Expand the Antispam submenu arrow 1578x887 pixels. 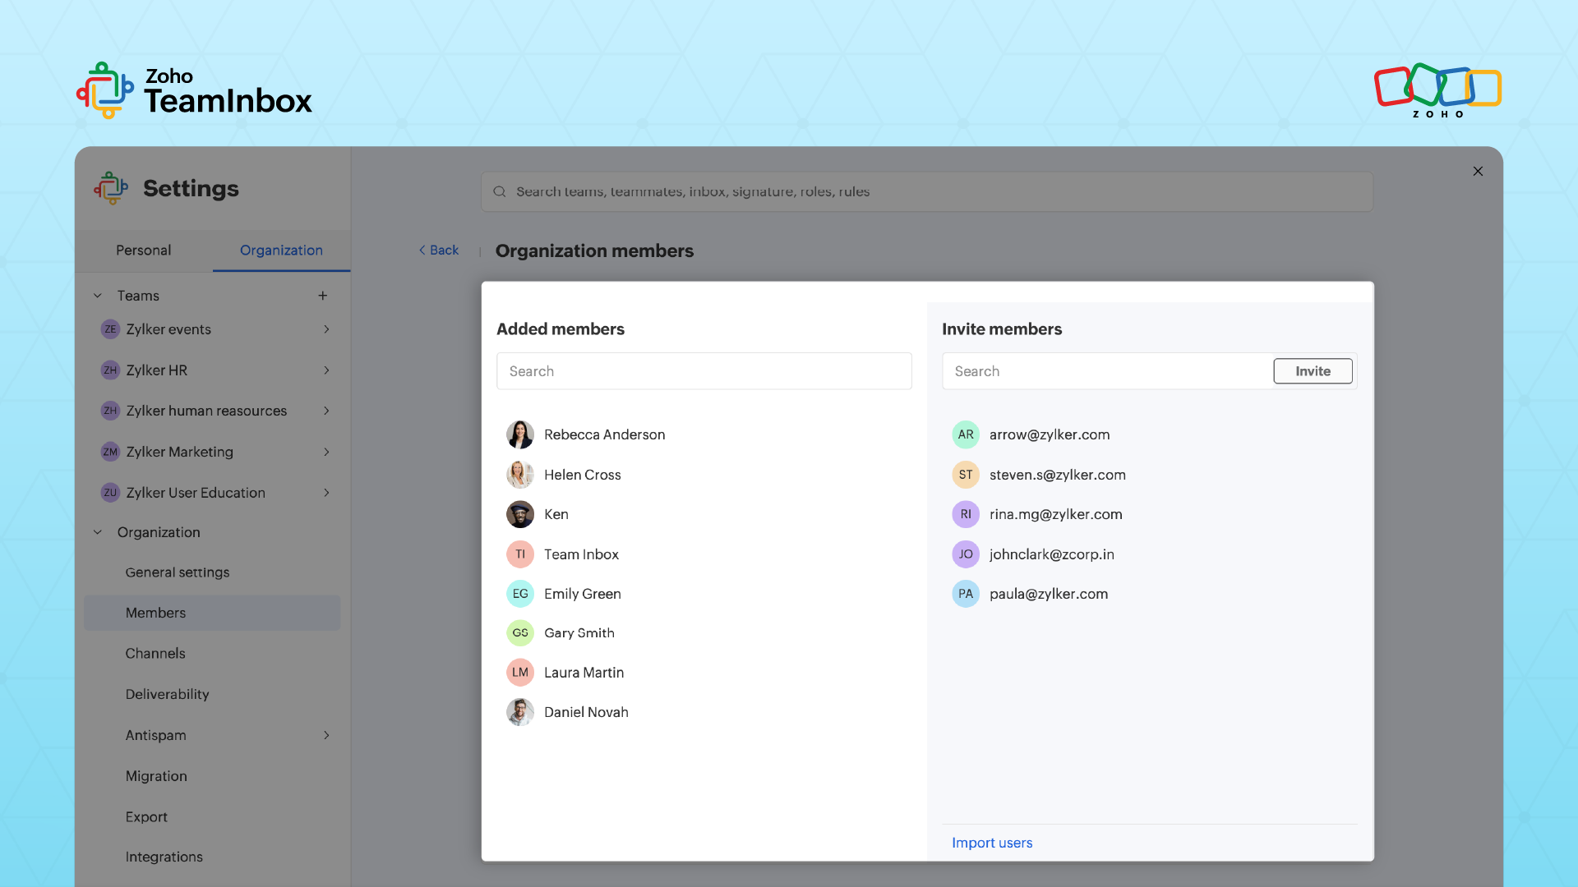326,735
